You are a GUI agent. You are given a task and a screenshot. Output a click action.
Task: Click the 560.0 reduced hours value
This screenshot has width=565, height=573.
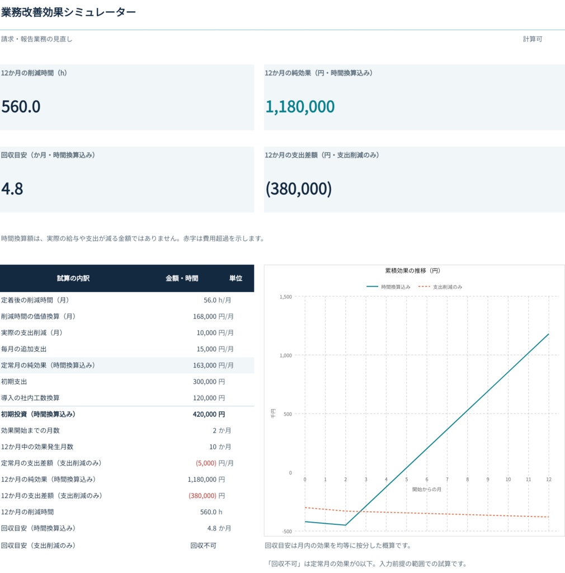(21, 107)
